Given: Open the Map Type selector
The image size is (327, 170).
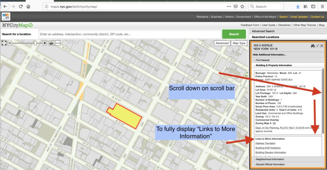Looking at the screenshot, I should pyautogui.click(x=239, y=43).
